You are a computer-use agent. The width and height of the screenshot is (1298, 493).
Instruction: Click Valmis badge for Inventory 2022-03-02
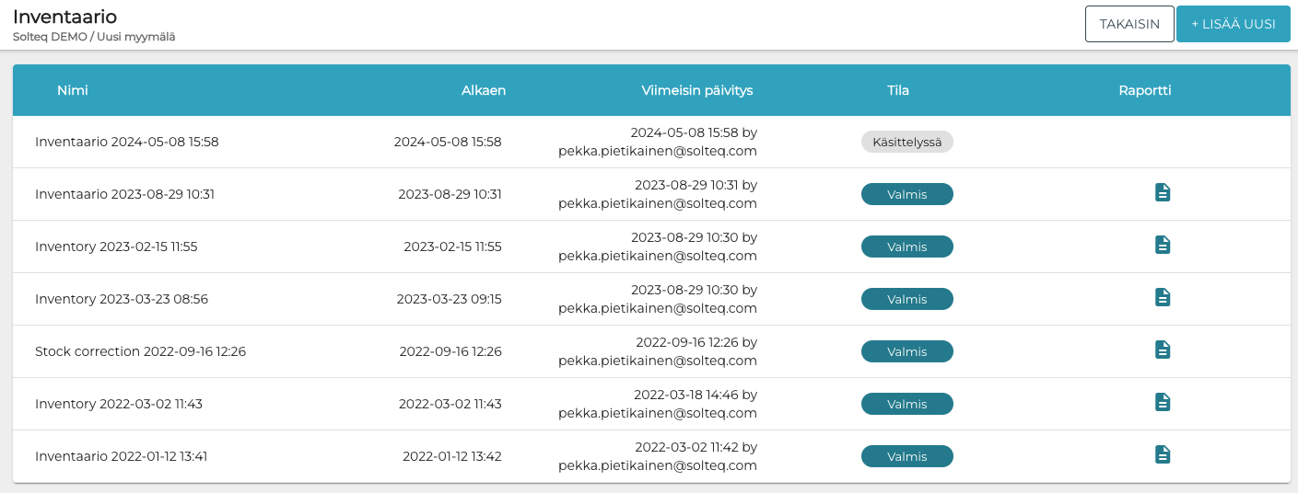click(x=907, y=404)
